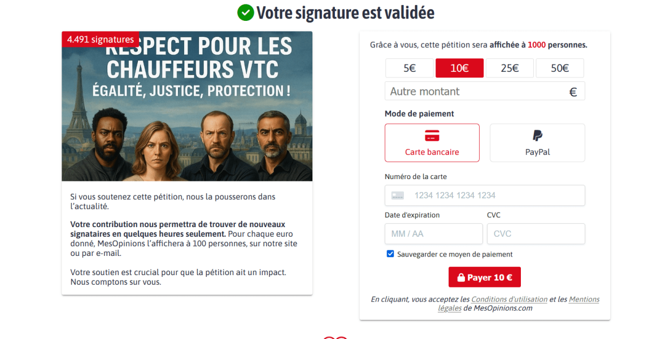Click the PayPal logo icon
This screenshot has height=339, width=670.
click(x=537, y=136)
